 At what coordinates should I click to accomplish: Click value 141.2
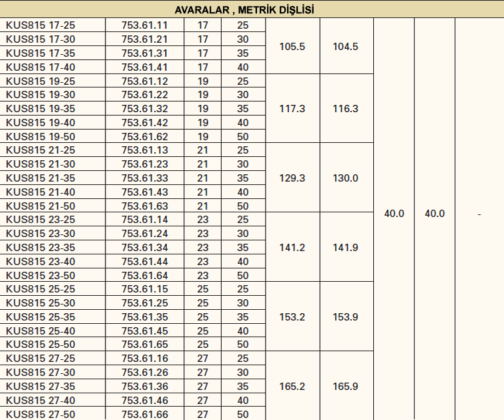(x=292, y=248)
